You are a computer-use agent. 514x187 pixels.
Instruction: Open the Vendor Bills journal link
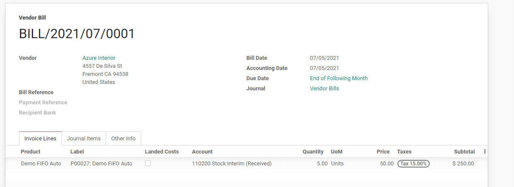(x=324, y=89)
